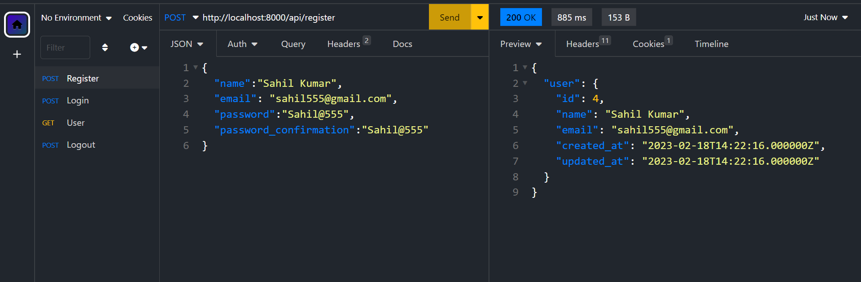The width and height of the screenshot is (861, 282).
Task: Click the plus icon below home
Action: pyautogui.click(x=17, y=54)
